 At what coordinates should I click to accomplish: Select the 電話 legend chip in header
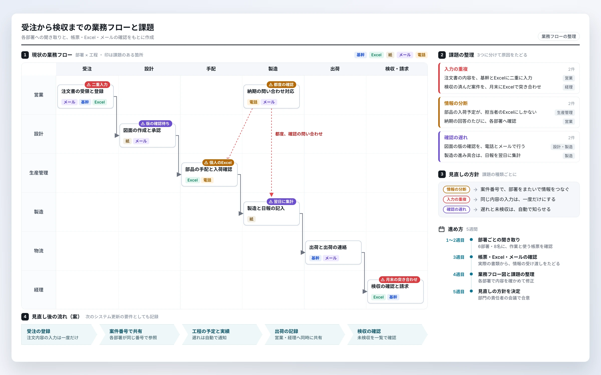click(421, 55)
